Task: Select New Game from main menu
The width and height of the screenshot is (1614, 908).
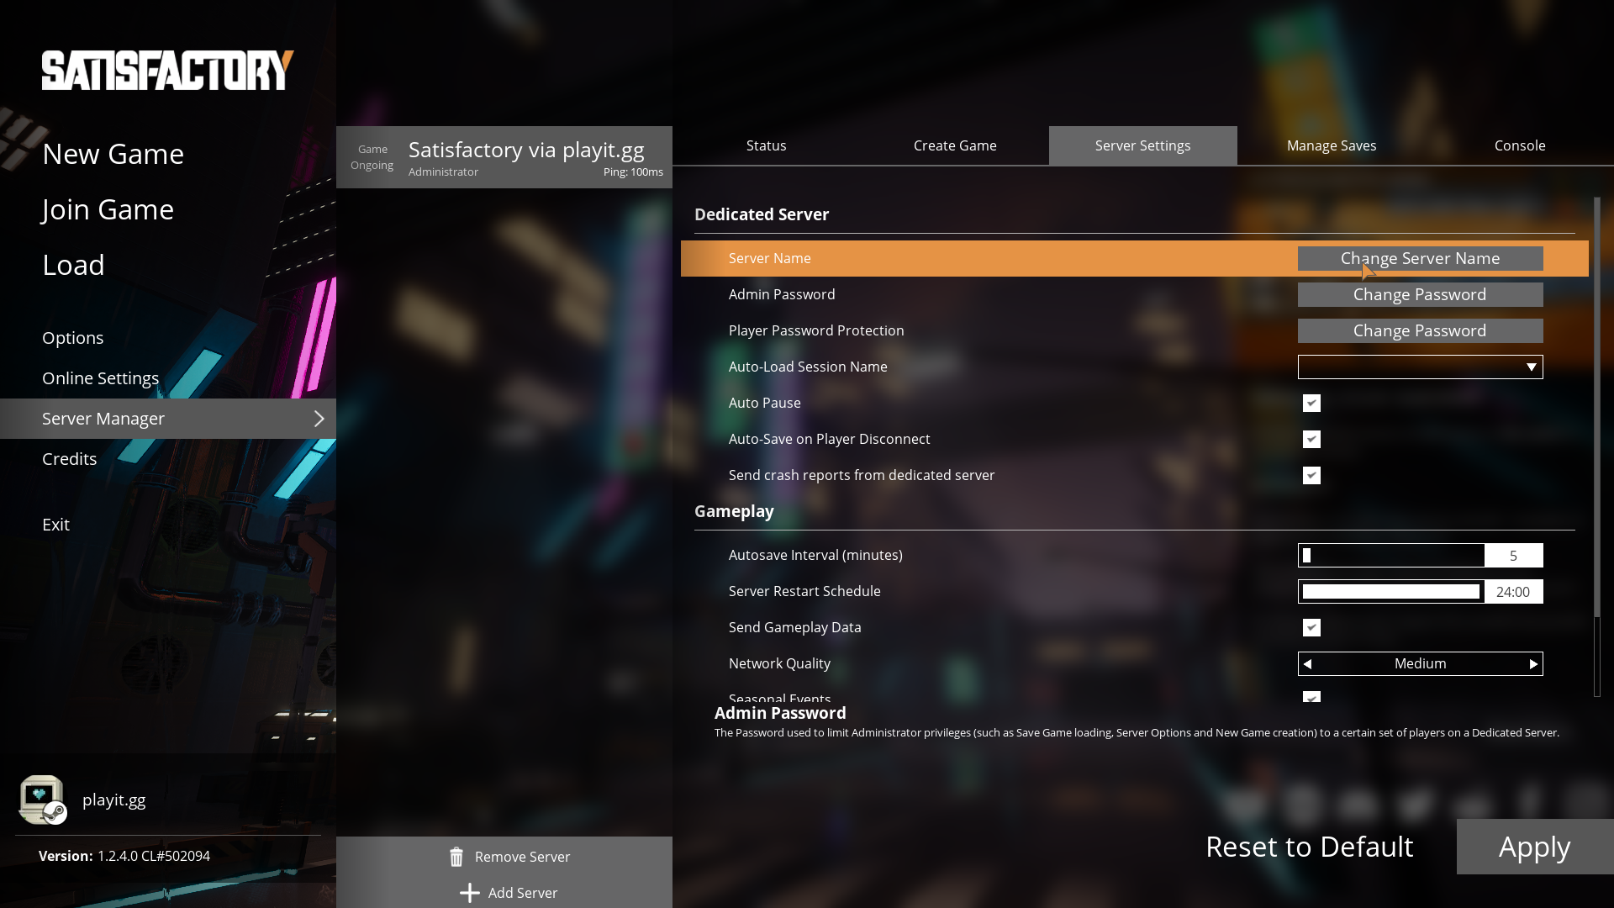Action: (x=113, y=154)
